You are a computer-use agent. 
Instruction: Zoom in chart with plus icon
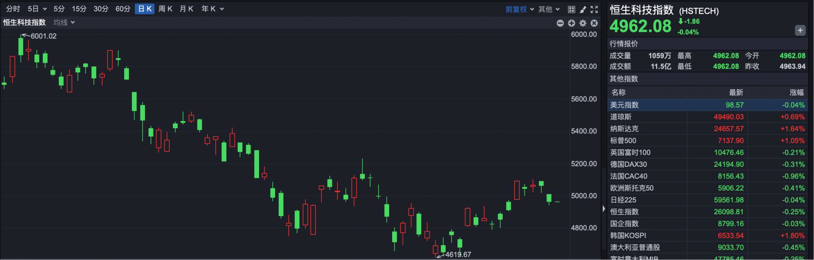tap(571, 23)
